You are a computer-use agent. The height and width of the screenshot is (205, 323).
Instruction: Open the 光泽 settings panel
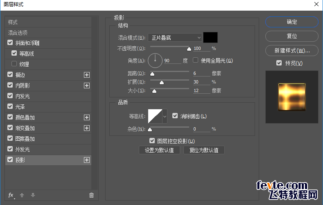20,107
